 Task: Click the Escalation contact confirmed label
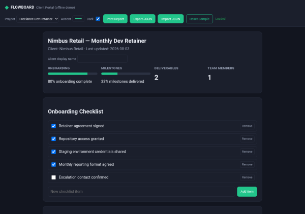coord(83,177)
